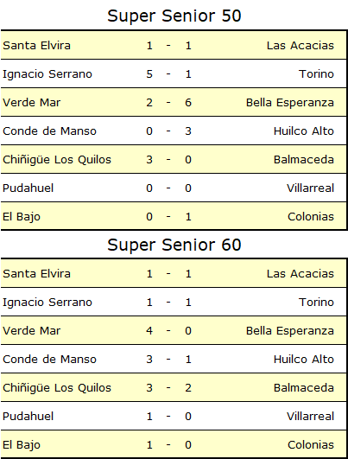This screenshot has height=459, width=348.
Task: Click Bella Esperanza's score 6 in Super Senior 50
Action: tap(188, 103)
